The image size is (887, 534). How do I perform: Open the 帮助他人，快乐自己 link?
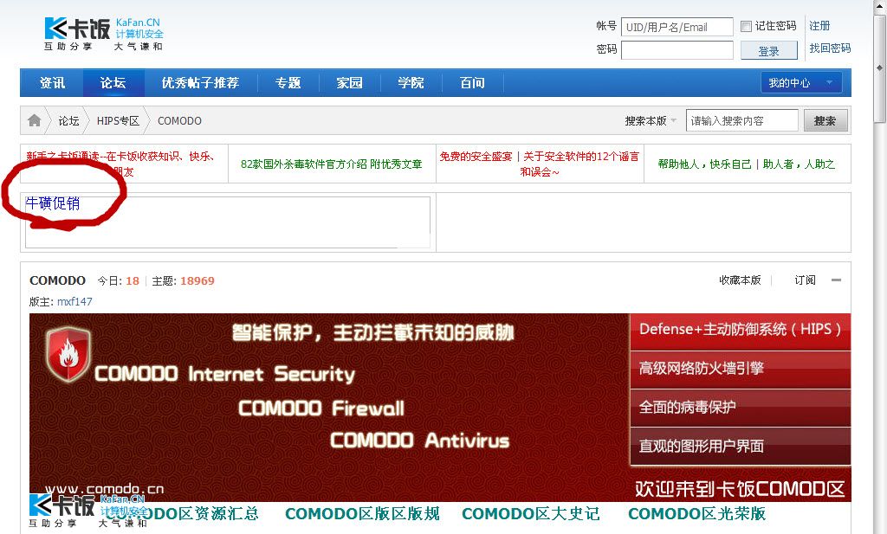[x=703, y=164]
